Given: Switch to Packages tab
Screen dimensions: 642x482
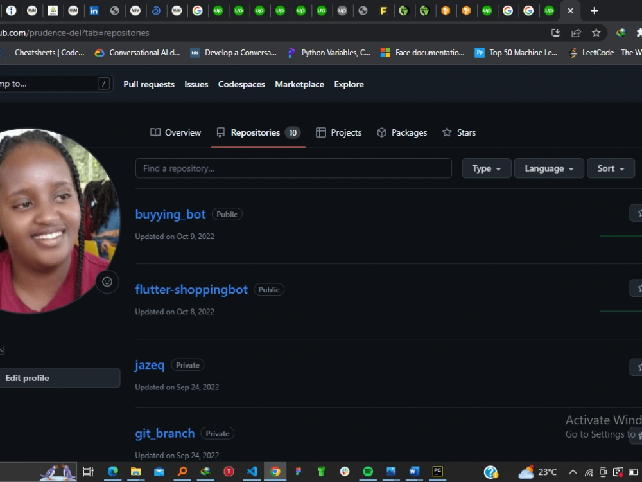Looking at the screenshot, I should click(x=402, y=132).
